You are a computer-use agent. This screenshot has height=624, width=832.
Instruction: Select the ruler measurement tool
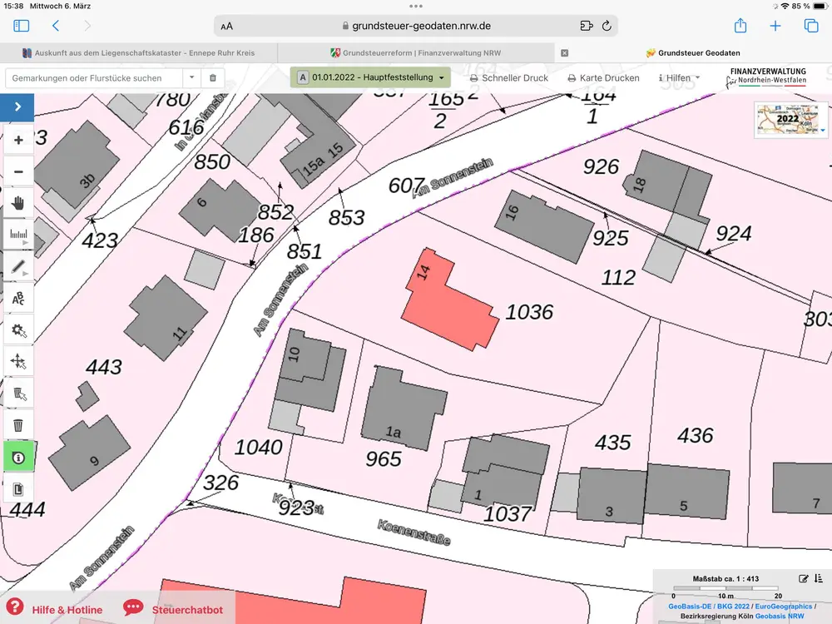pyautogui.click(x=18, y=235)
